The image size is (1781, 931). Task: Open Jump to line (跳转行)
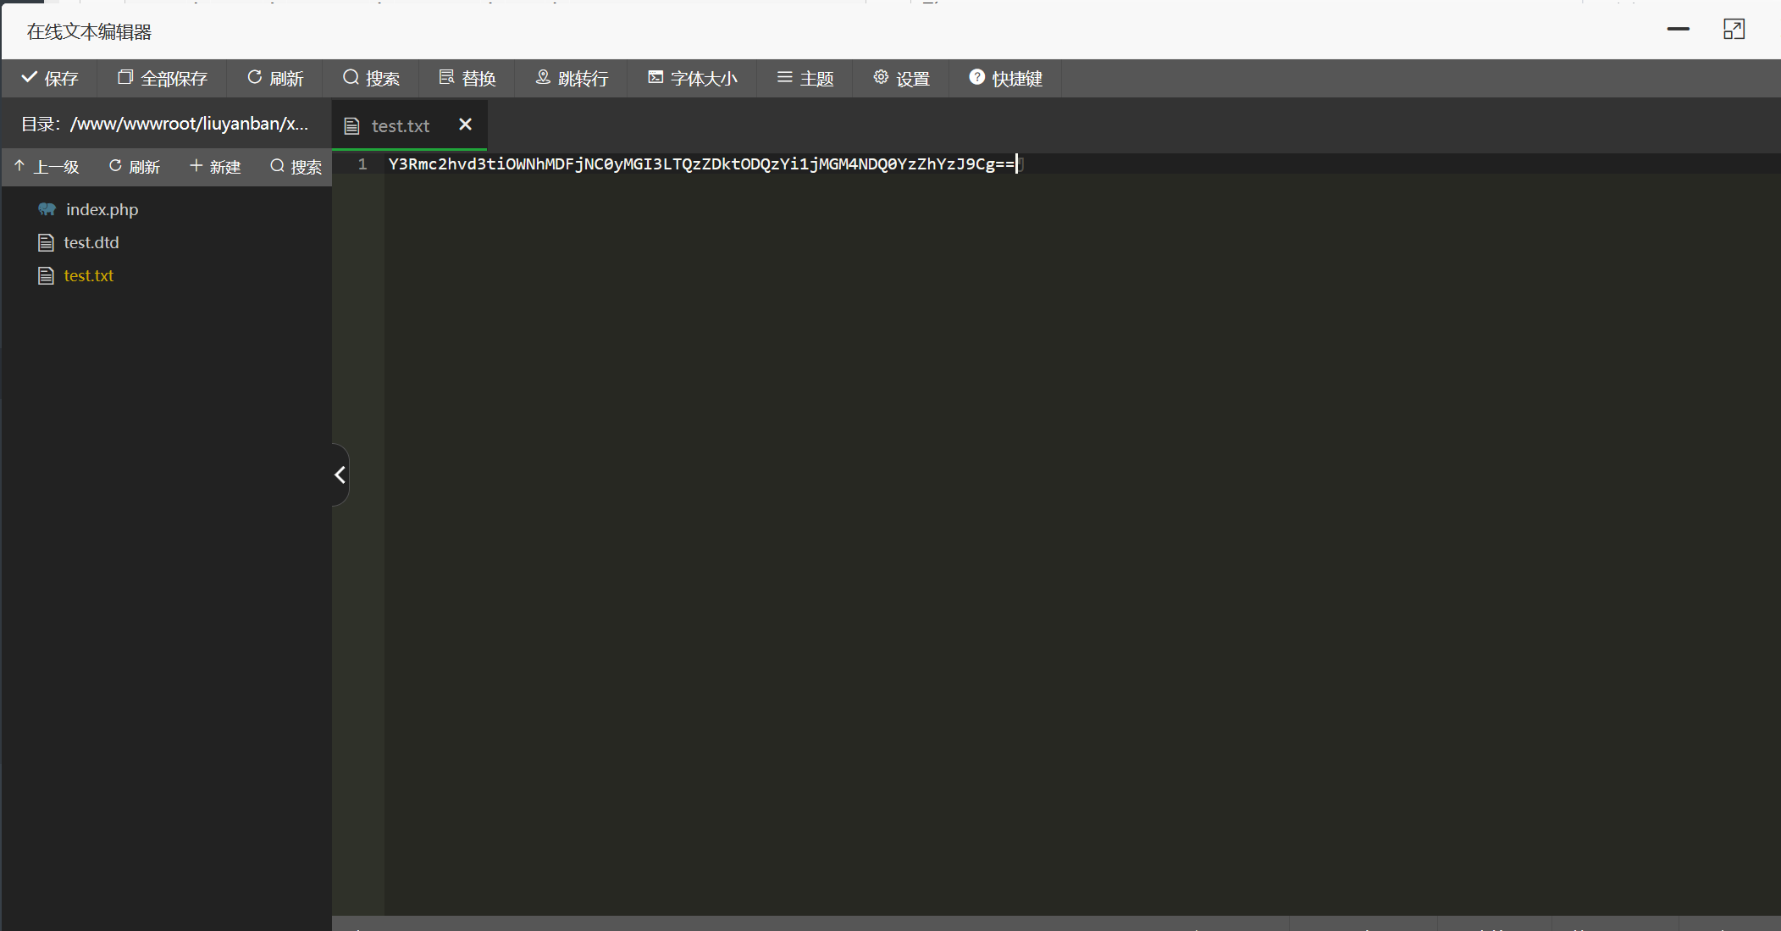(572, 78)
